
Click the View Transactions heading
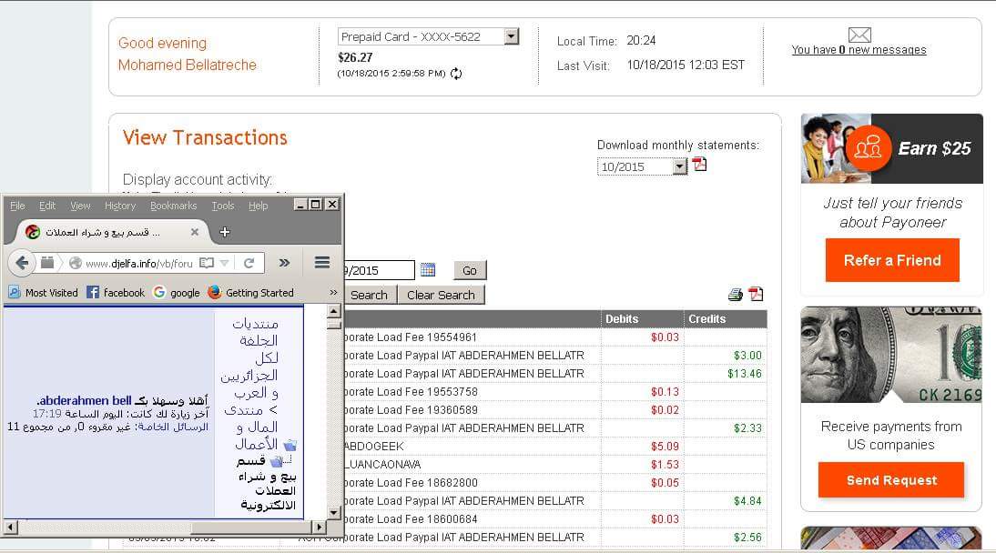[205, 137]
